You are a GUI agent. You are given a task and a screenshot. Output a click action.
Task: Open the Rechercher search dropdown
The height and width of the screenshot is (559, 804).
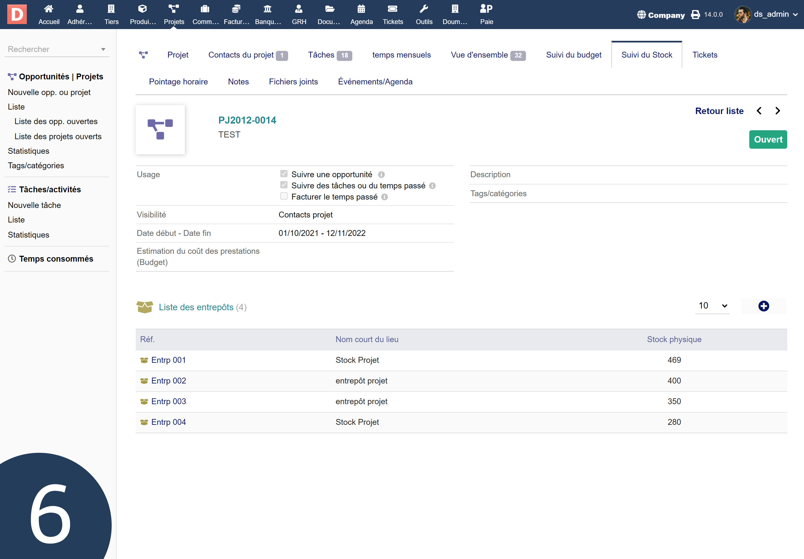coord(57,49)
